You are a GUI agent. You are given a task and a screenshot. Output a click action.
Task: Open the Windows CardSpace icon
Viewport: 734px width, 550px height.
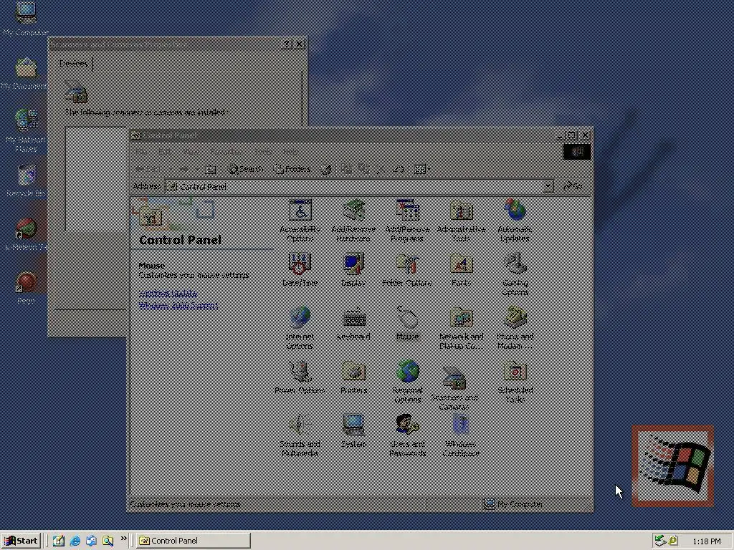click(x=461, y=435)
